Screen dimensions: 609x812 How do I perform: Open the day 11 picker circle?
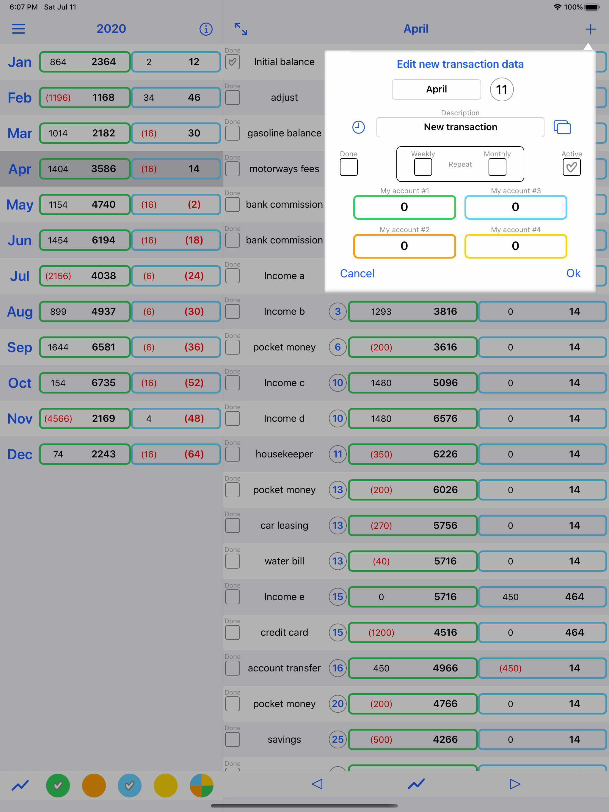click(501, 89)
